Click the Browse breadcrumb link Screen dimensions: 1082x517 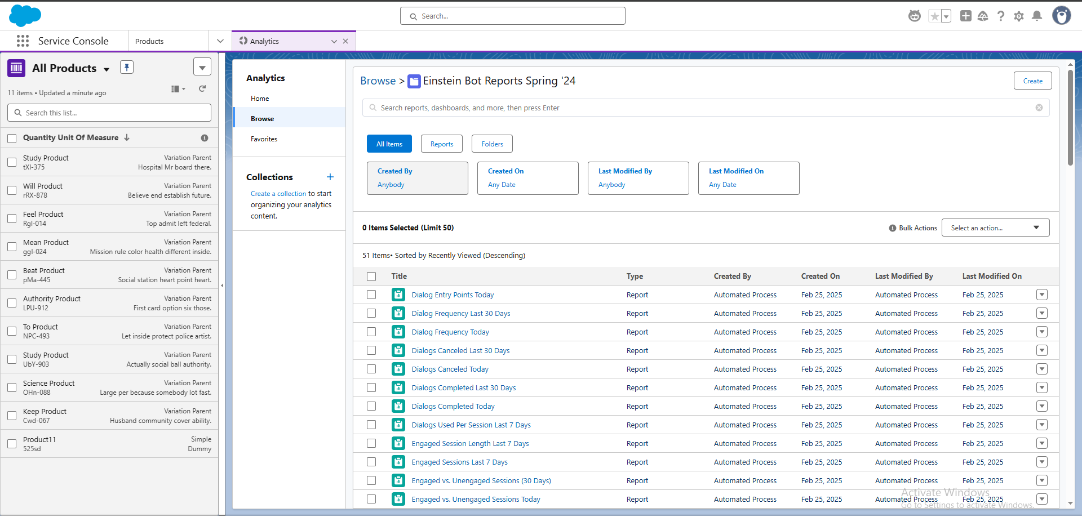point(378,81)
